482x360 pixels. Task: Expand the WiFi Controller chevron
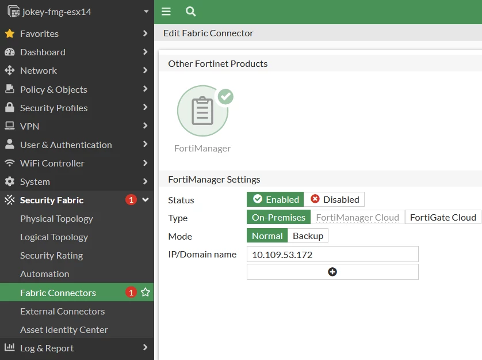(146, 163)
